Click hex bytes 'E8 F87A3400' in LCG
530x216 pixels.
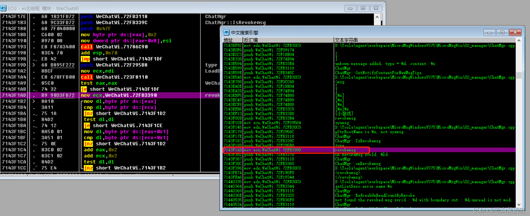click(x=58, y=47)
